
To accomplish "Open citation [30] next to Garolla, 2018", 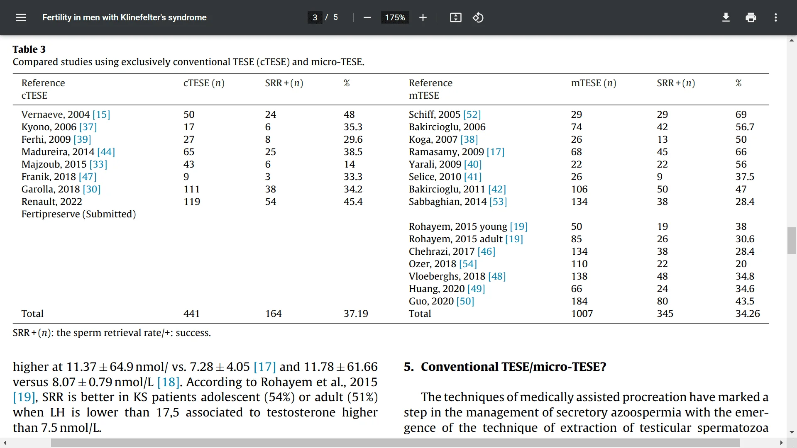I will point(92,189).
